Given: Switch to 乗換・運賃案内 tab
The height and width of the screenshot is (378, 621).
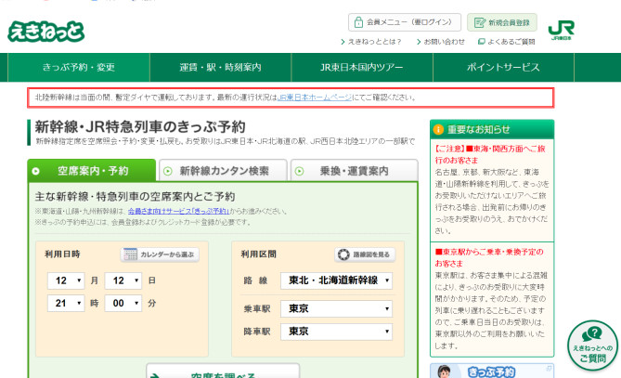Looking at the screenshot, I should click(354, 171).
